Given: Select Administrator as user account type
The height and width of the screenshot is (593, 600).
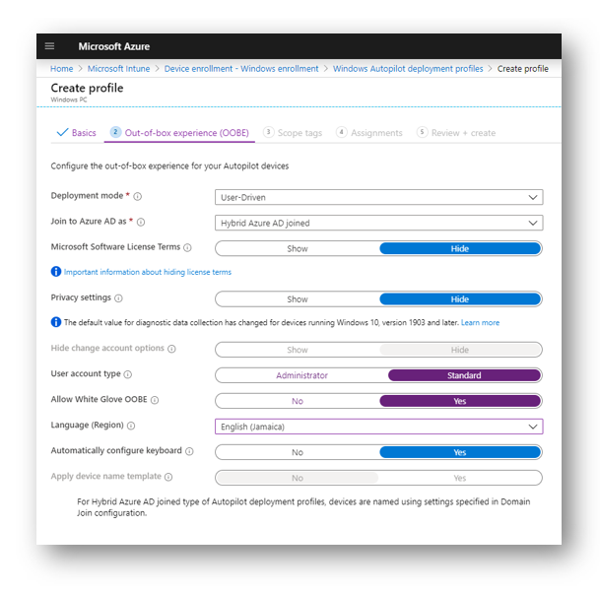Looking at the screenshot, I should 301,375.
